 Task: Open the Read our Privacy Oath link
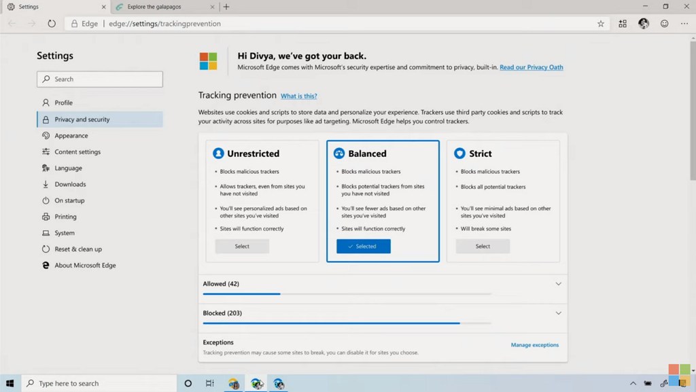point(532,67)
